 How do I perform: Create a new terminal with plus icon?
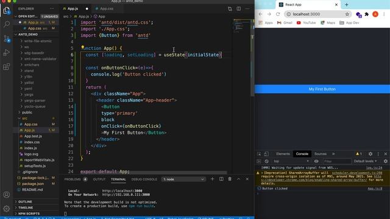click(x=213, y=179)
